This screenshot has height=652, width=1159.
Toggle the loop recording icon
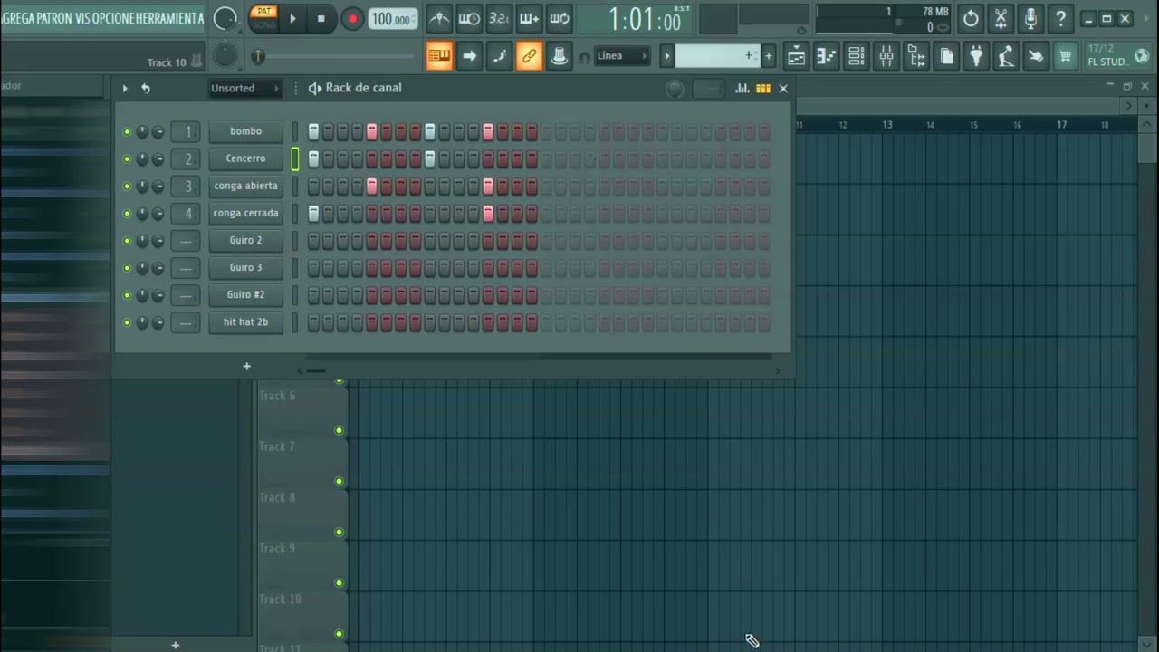(x=560, y=18)
